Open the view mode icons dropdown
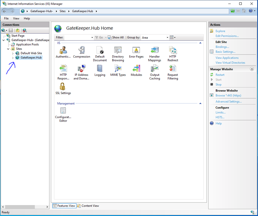Image resolution: width=258 pixels, height=216 pixels. (173, 37)
